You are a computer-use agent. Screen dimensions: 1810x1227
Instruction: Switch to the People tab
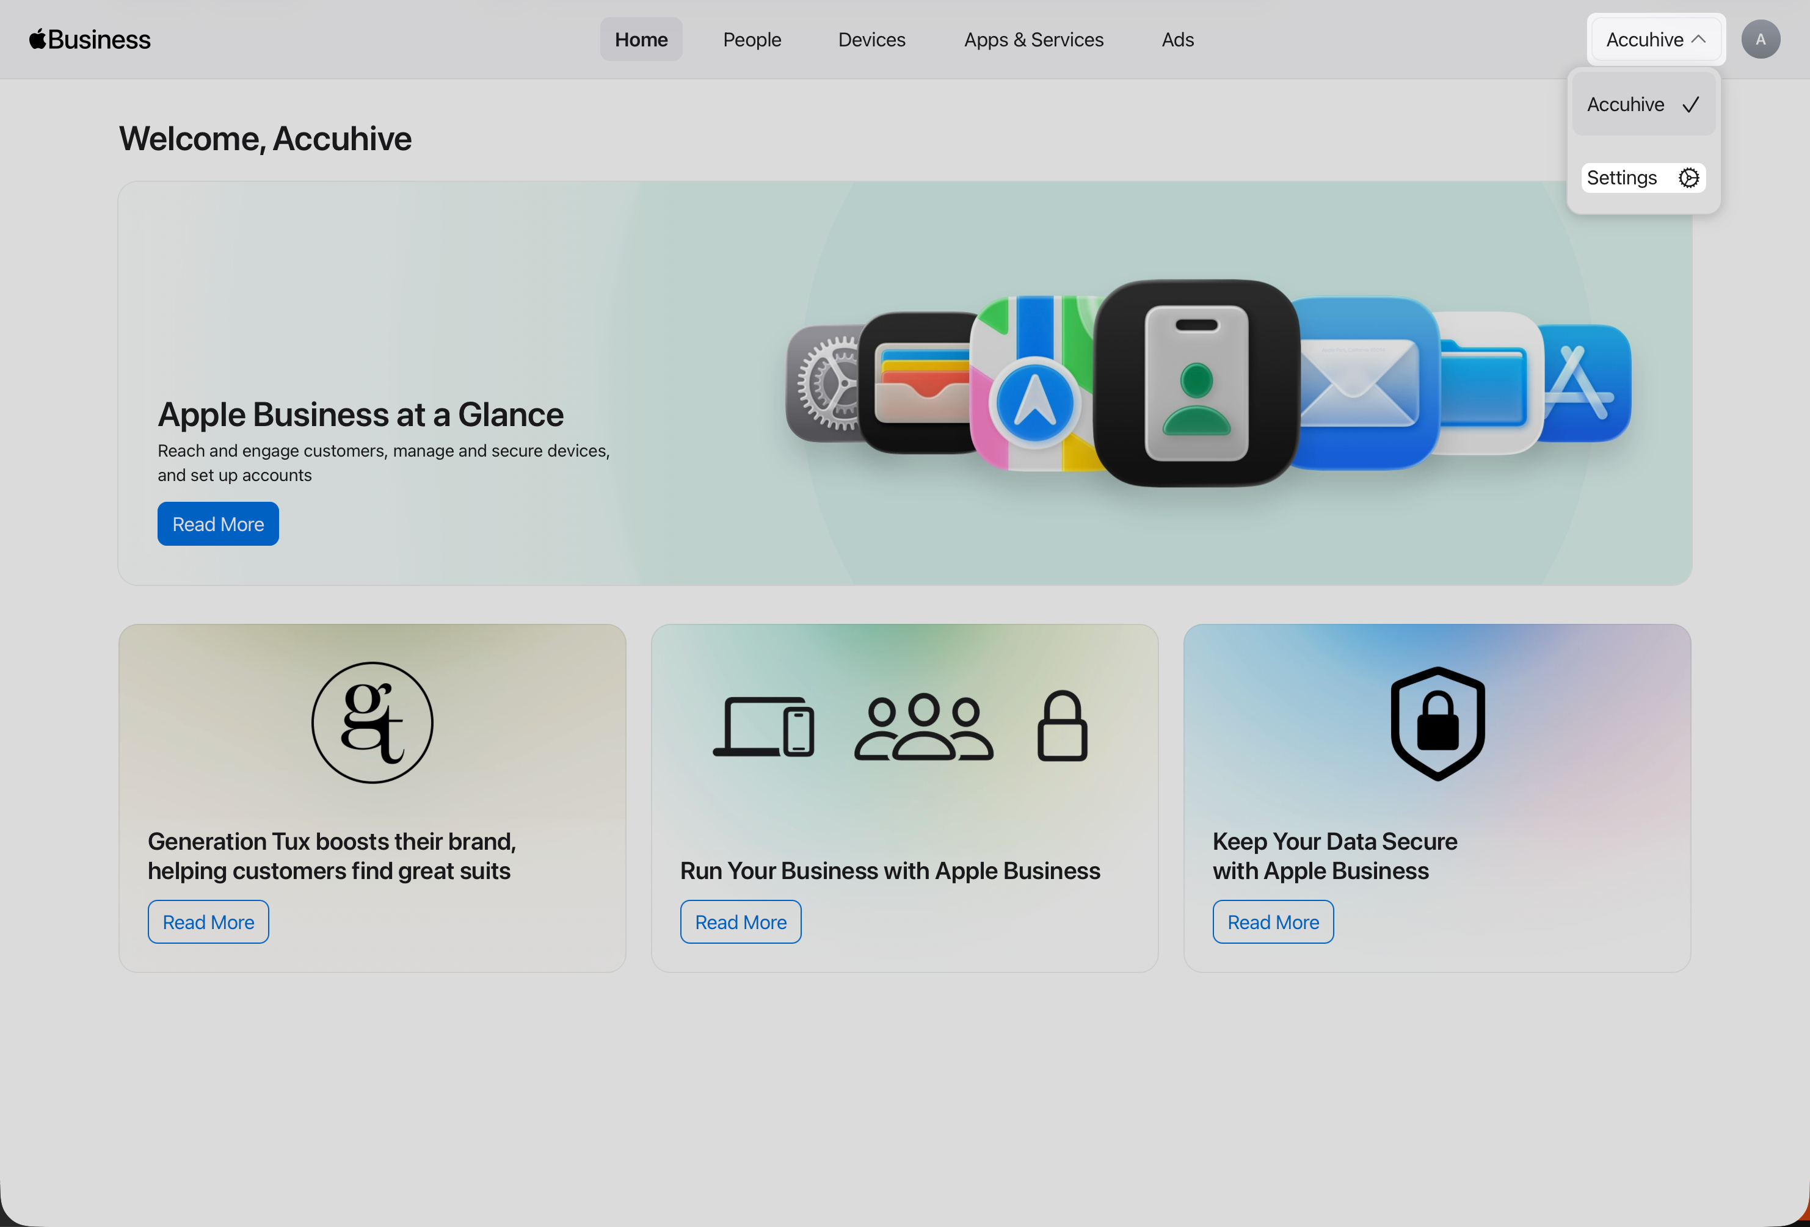[x=752, y=39]
